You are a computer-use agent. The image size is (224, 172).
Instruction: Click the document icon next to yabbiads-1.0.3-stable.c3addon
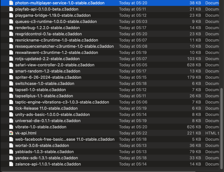(x=11, y=152)
